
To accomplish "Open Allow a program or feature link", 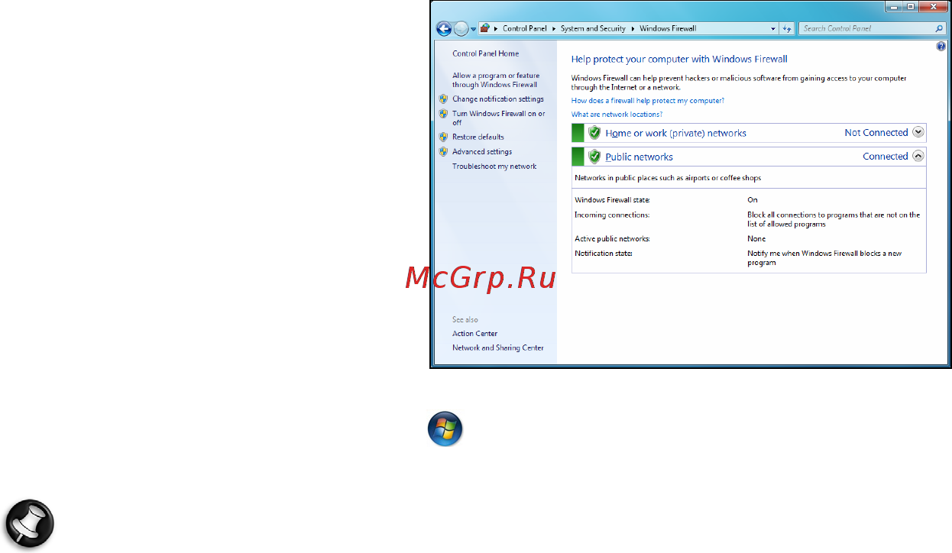I will coord(495,80).
